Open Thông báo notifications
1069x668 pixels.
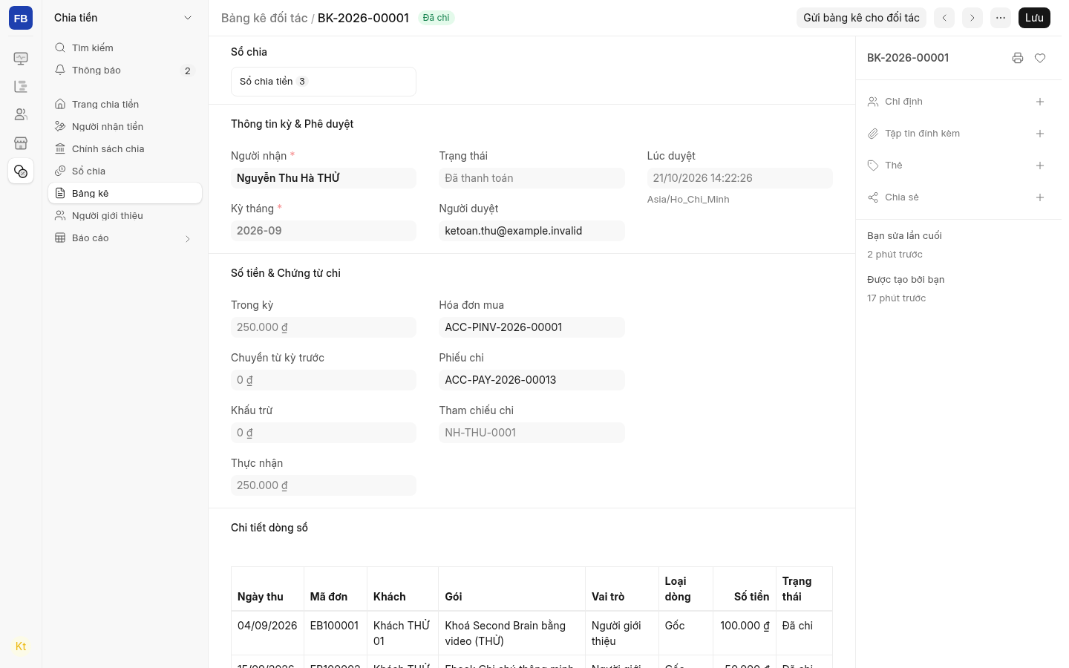pyautogui.click(x=125, y=71)
